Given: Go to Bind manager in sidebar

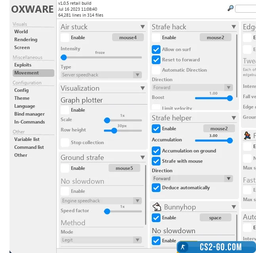Looking at the screenshot, I should [x=29, y=114].
